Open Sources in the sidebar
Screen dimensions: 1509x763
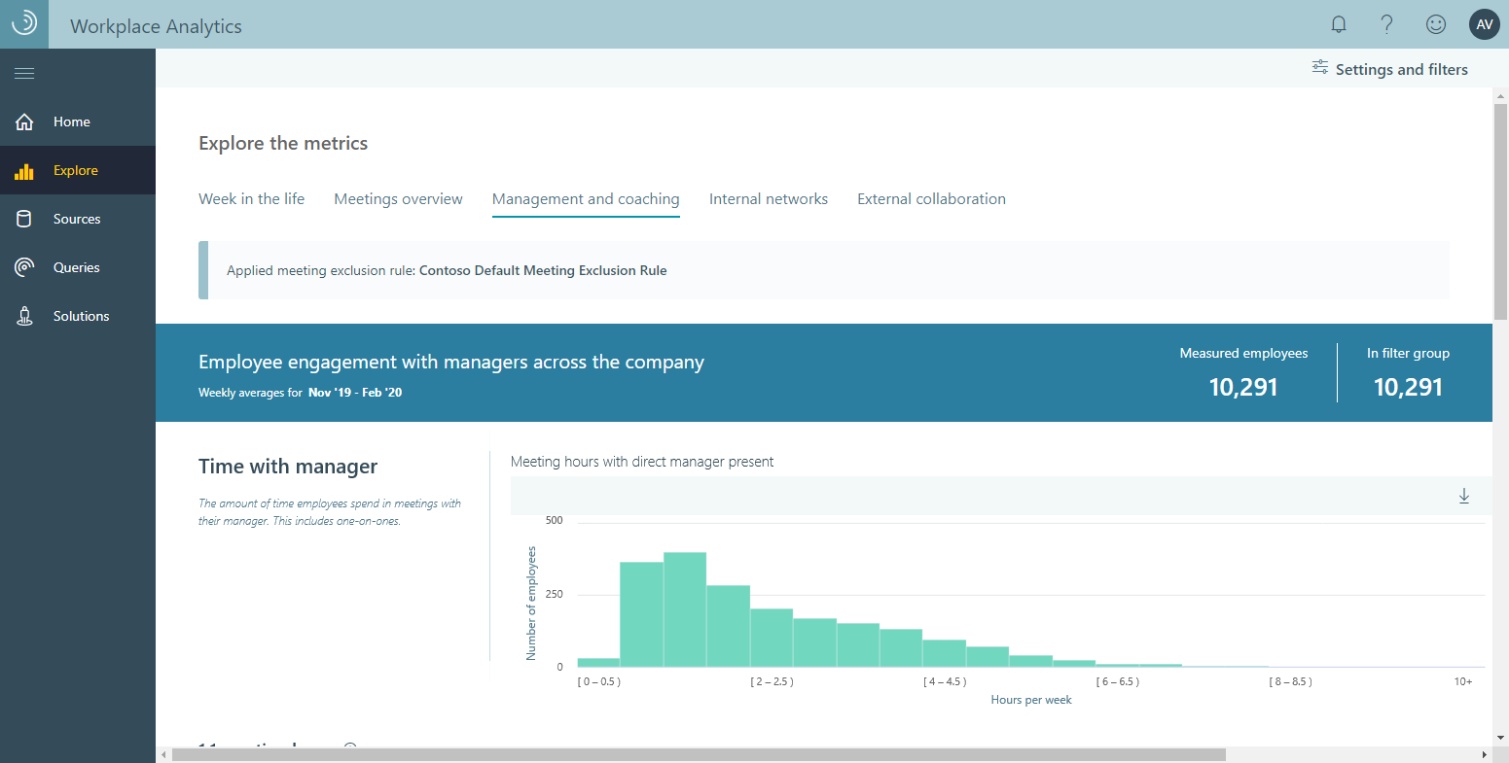point(78,219)
